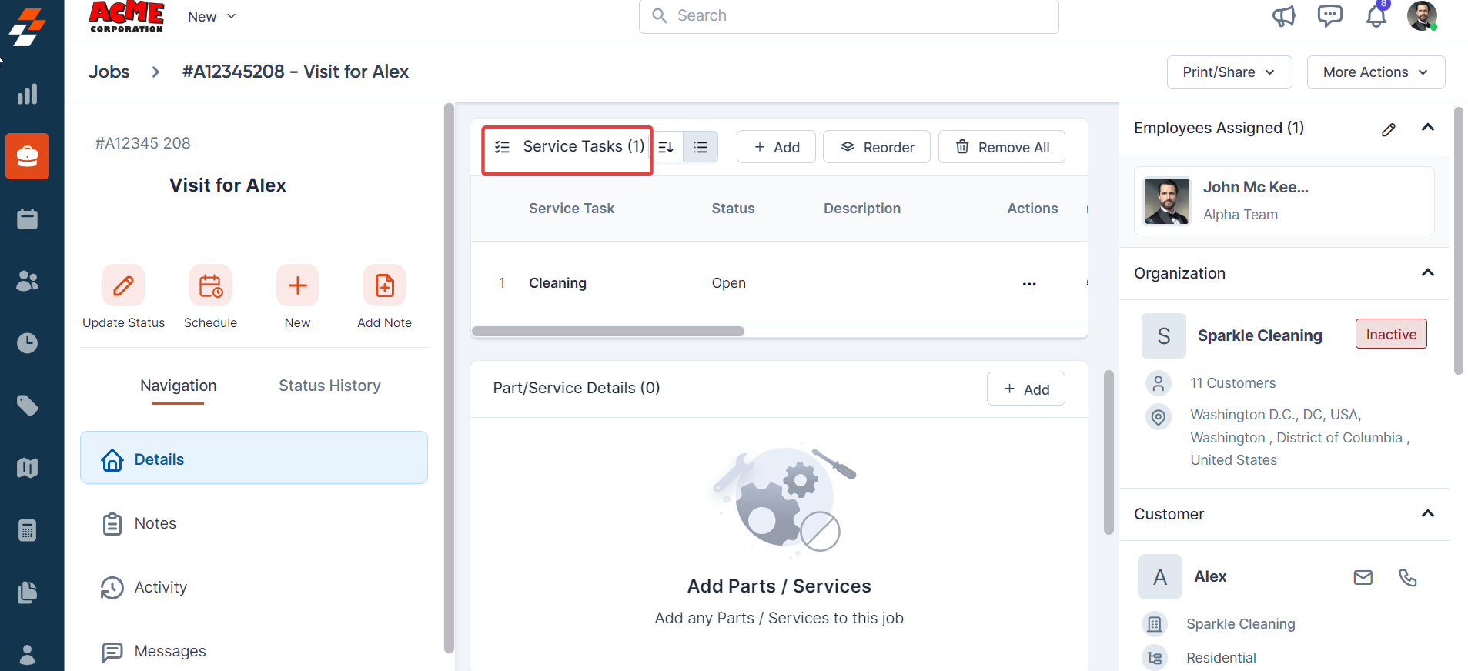Toggle service tasks sort order
The image size is (1468, 671).
click(667, 147)
